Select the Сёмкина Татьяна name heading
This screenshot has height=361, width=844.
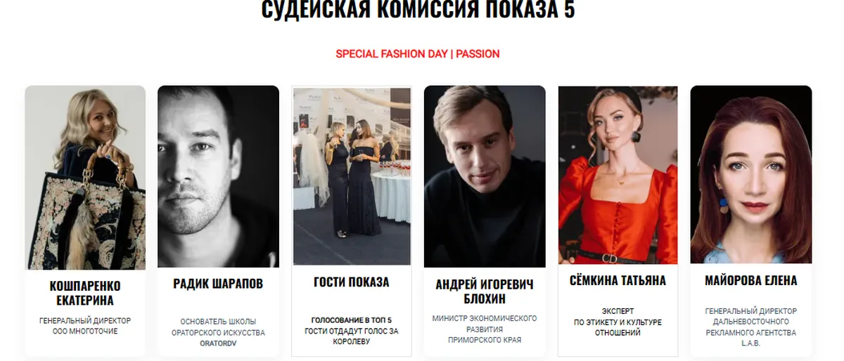tap(618, 281)
